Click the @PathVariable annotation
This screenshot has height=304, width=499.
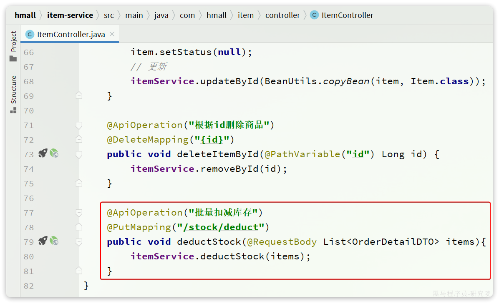(302, 154)
